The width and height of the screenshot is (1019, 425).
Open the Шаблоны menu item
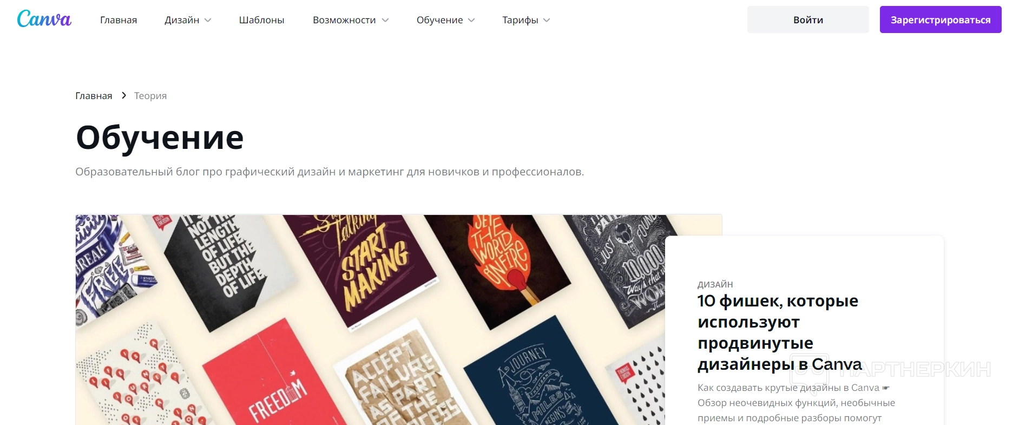pos(262,20)
